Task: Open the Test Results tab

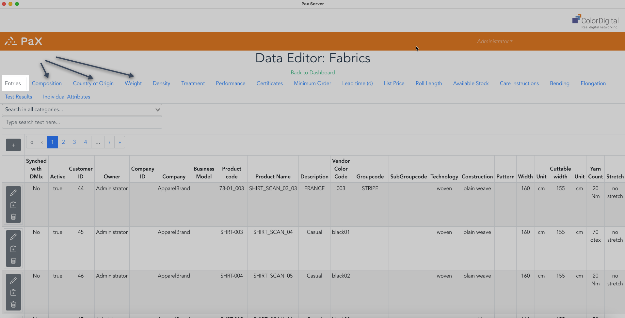Action: [x=18, y=97]
